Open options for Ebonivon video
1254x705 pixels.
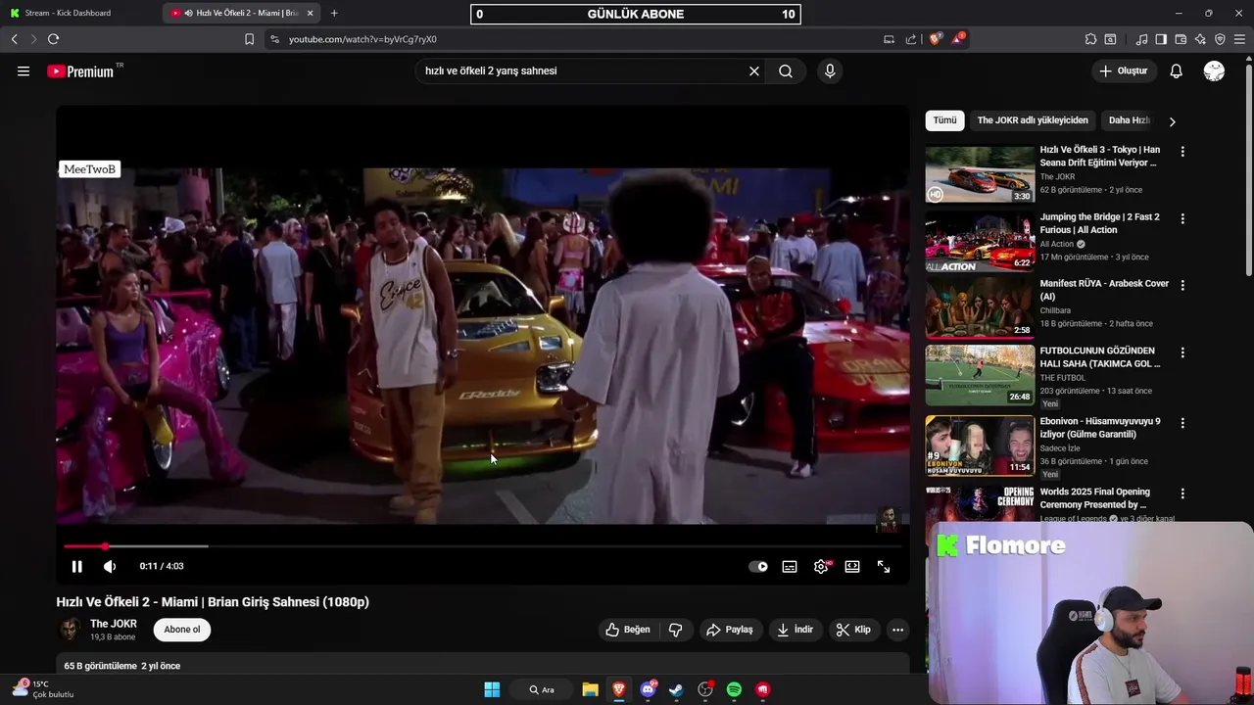click(x=1182, y=423)
